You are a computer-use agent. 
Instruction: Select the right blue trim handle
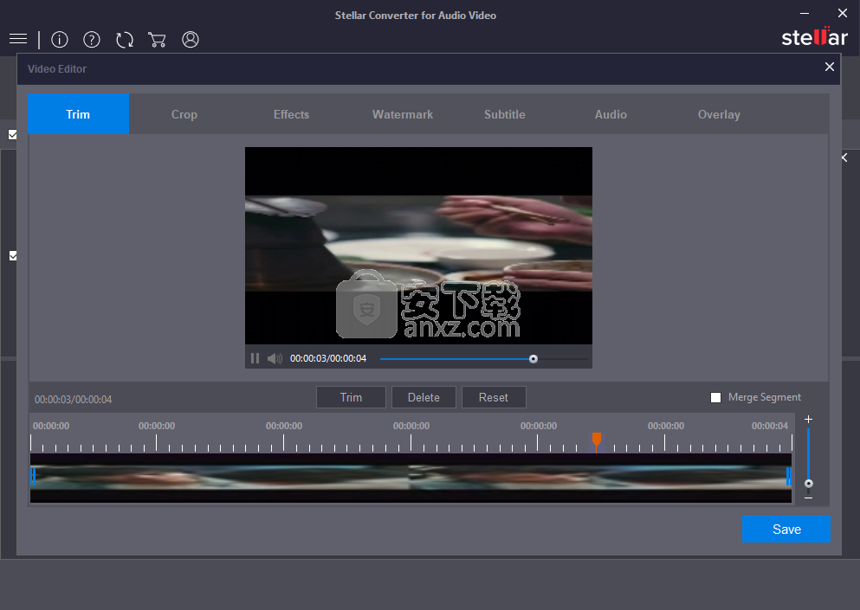click(x=788, y=476)
